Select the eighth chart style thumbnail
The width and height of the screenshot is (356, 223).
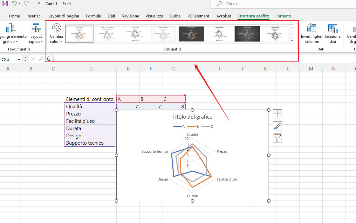coord(275,34)
